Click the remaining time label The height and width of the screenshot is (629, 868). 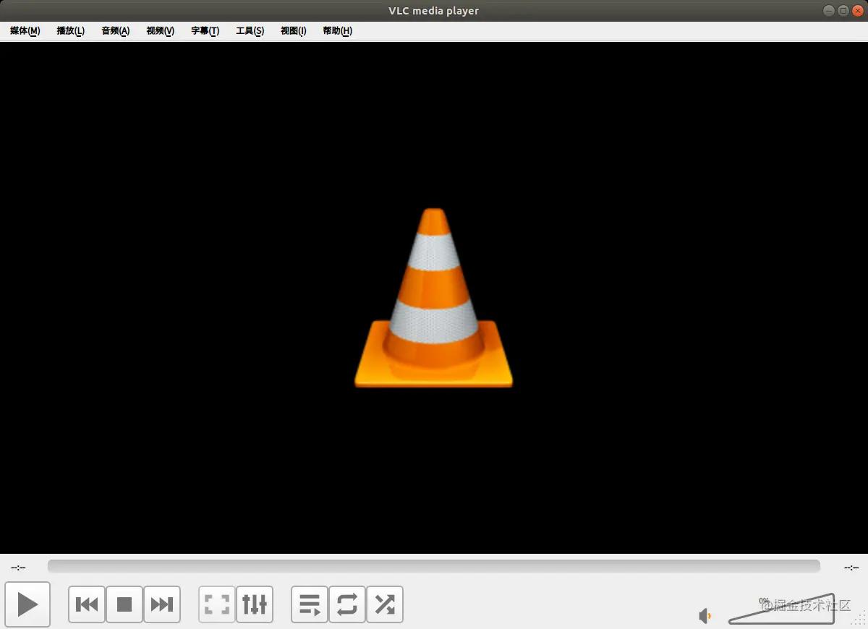click(851, 568)
